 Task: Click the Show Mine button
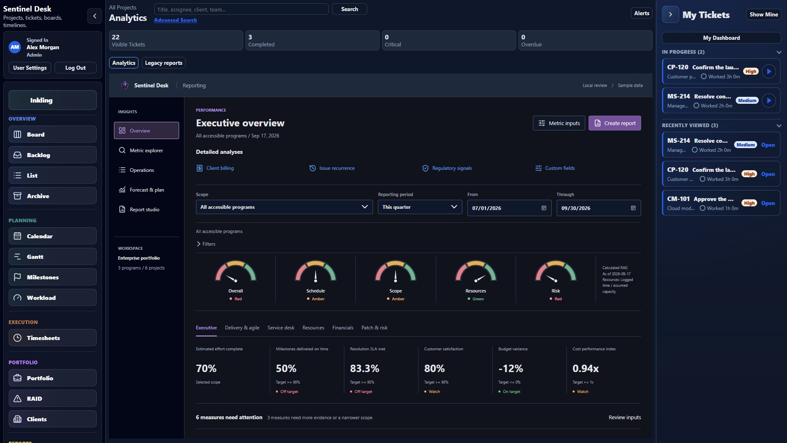763,14
